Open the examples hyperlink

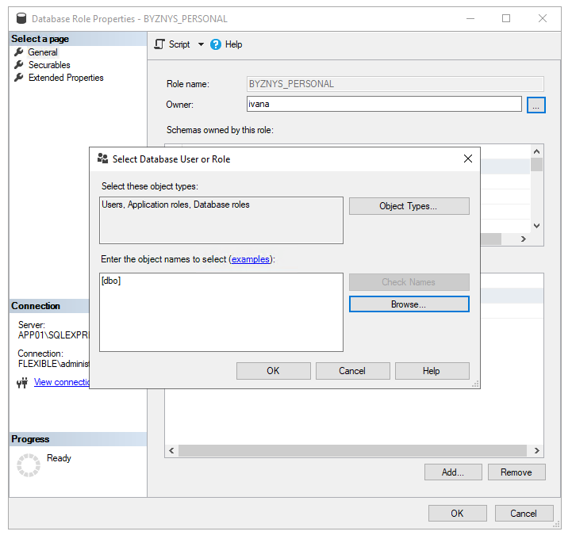coord(250,259)
